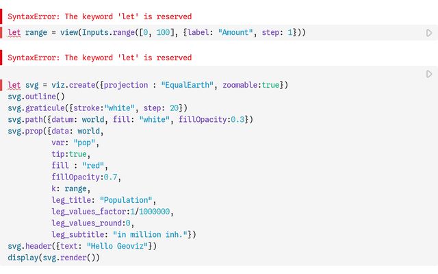The image size is (438, 274).
Task: Click the "Population" legend title string
Action: coord(126,200)
